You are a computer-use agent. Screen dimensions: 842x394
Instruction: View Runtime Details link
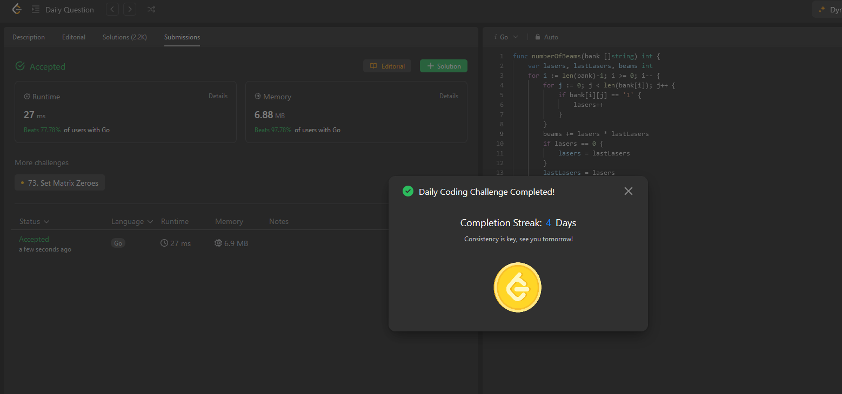218,96
